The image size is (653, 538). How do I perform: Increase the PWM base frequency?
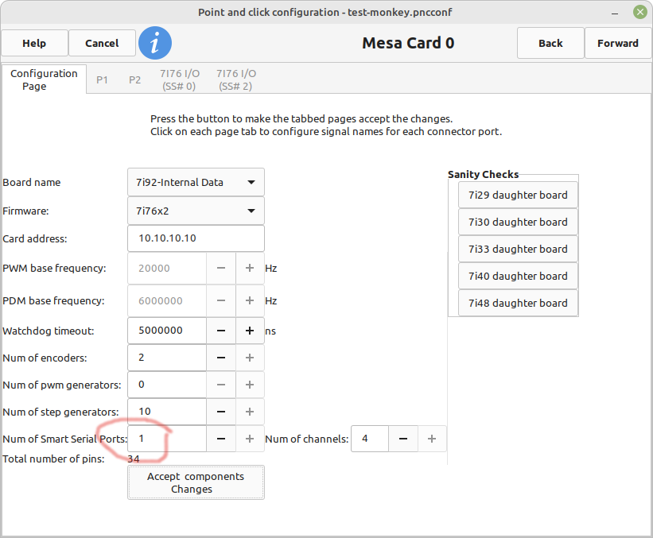click(x=250, y=269)
